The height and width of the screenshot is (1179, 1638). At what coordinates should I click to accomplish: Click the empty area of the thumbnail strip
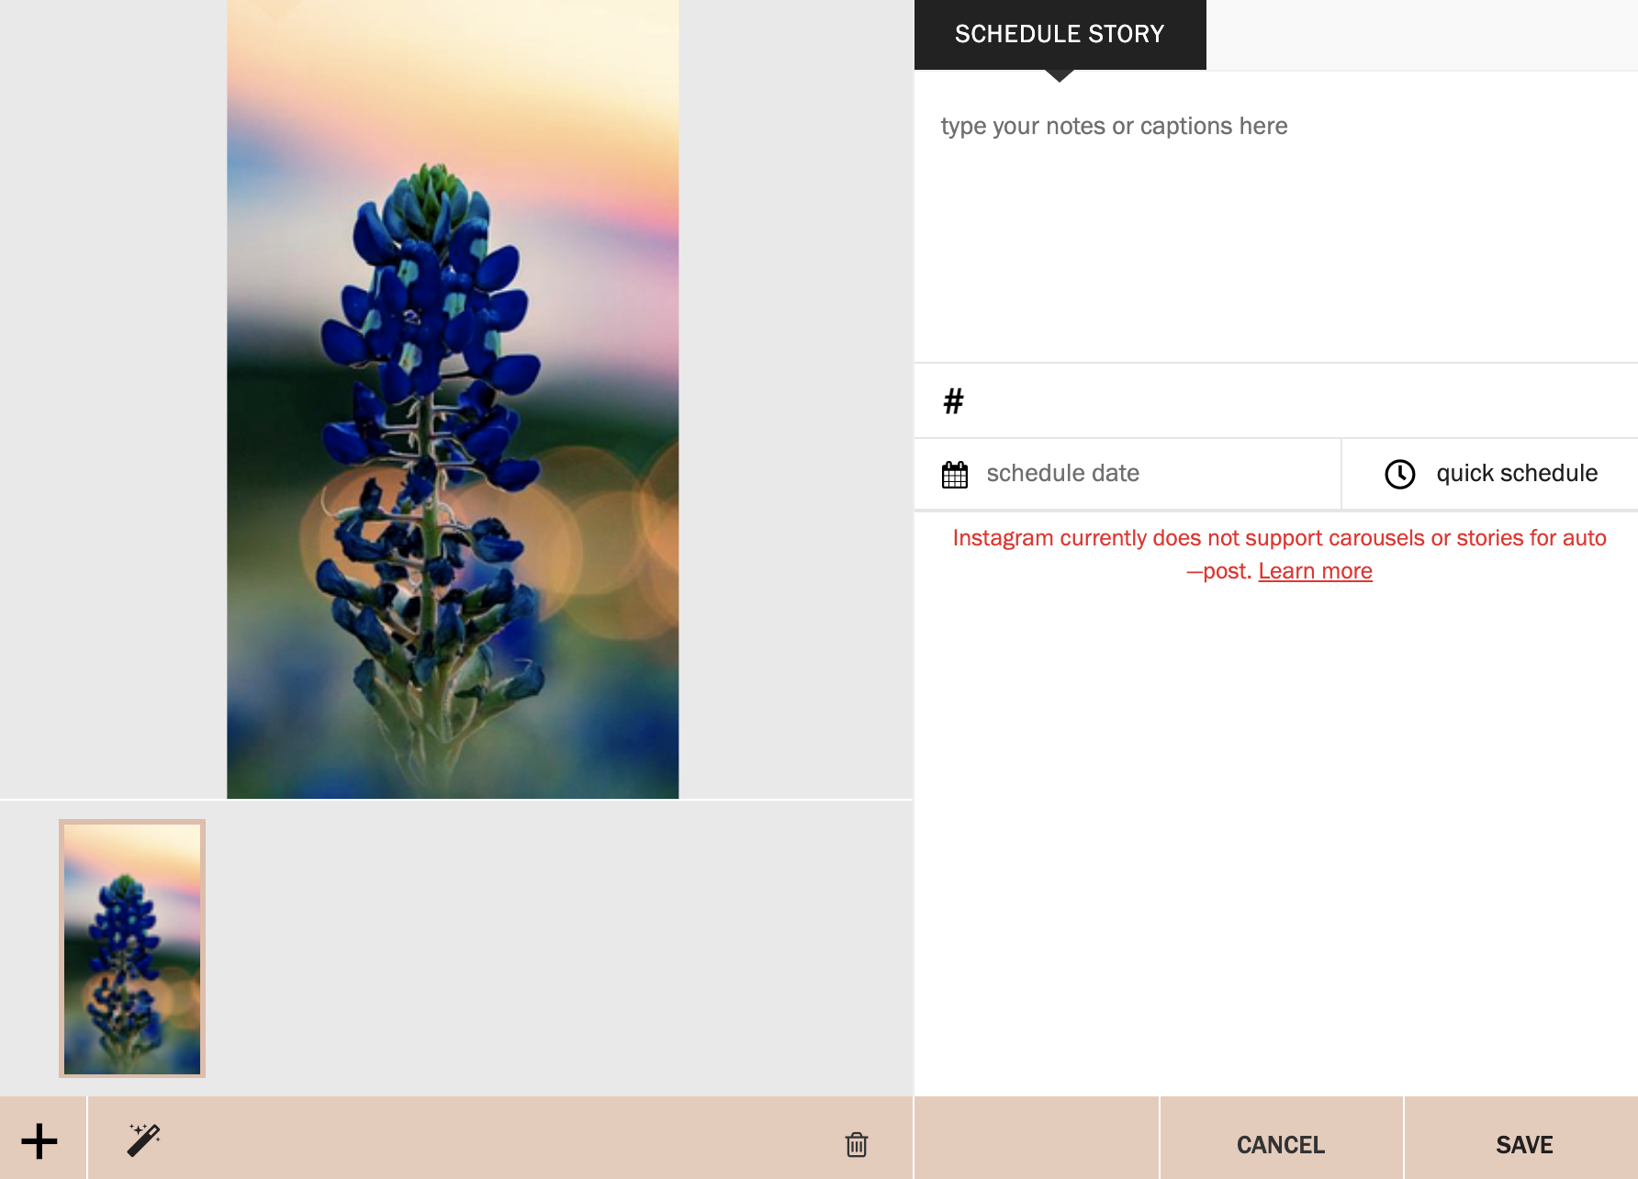560,949
